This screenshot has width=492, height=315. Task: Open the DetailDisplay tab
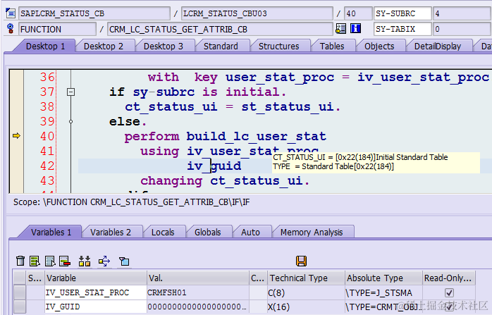coord(438,47)
